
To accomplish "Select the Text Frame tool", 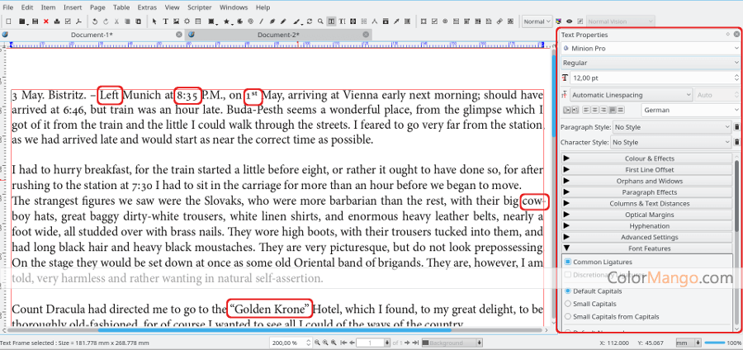I will [x=165, y=21].
